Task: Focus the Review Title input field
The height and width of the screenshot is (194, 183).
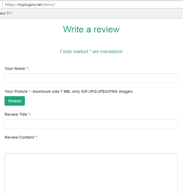Action: pos(91,124)
